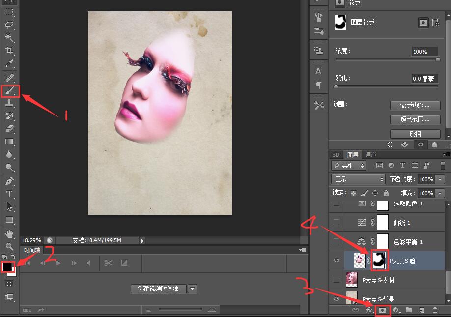Switch to the 通道 tab
The image size is (451, 317).
coord(370,155)
